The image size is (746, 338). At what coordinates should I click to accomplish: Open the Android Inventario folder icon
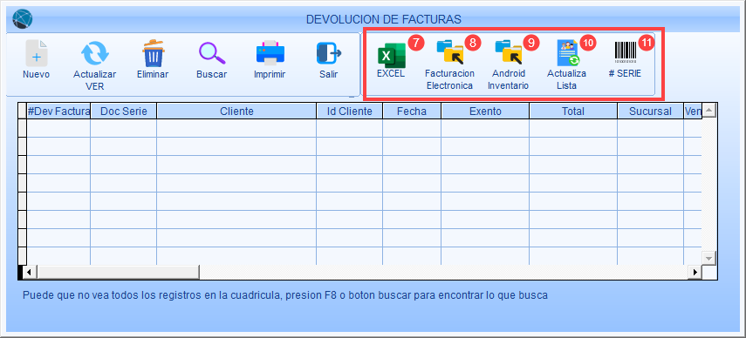click(x=508, y=52)
